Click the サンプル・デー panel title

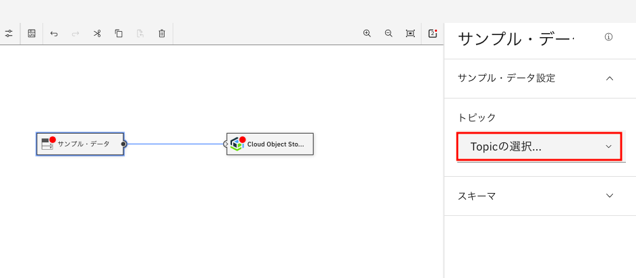[516, 39]
